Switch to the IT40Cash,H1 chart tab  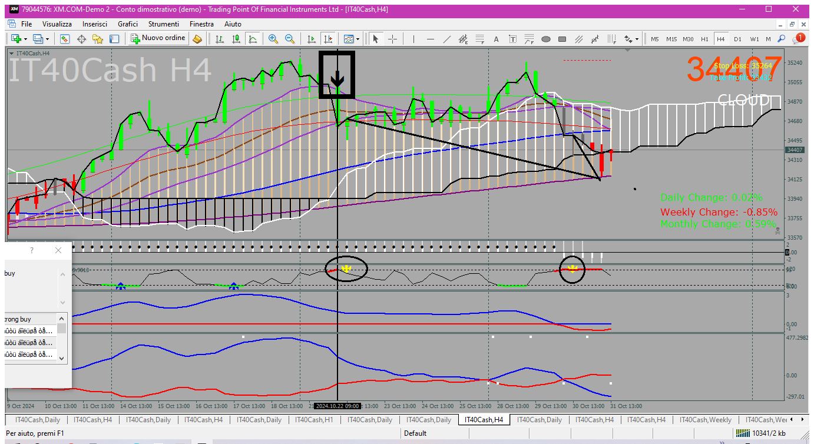click(314, 420)
